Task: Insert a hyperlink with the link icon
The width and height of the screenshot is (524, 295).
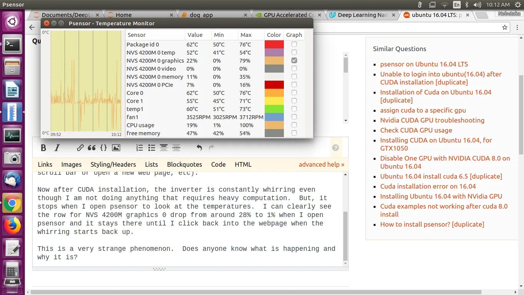Action: [80, 148]
